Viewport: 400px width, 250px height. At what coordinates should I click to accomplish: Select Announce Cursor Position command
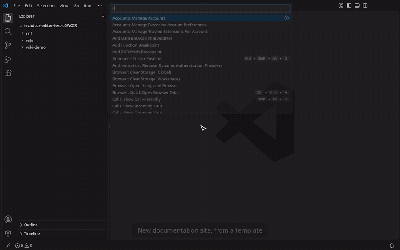200,59
